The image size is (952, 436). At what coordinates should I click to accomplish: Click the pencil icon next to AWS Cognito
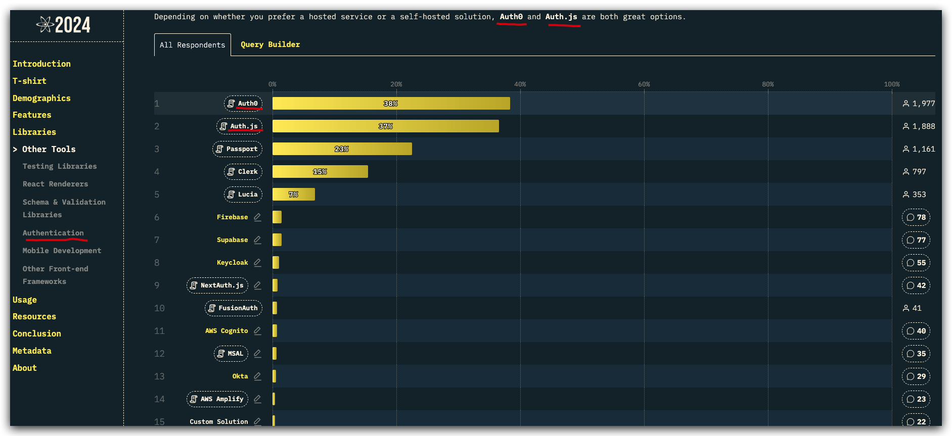tap(257, 331)
